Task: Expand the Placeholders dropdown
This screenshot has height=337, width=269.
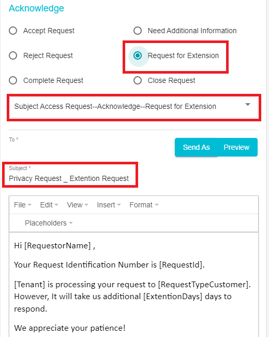Action: tap(49, 223)
